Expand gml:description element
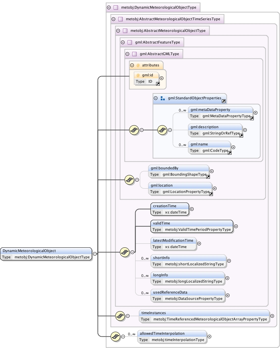Screen dimensions: 280x348 pyautogui.click(x=245, y=130)
